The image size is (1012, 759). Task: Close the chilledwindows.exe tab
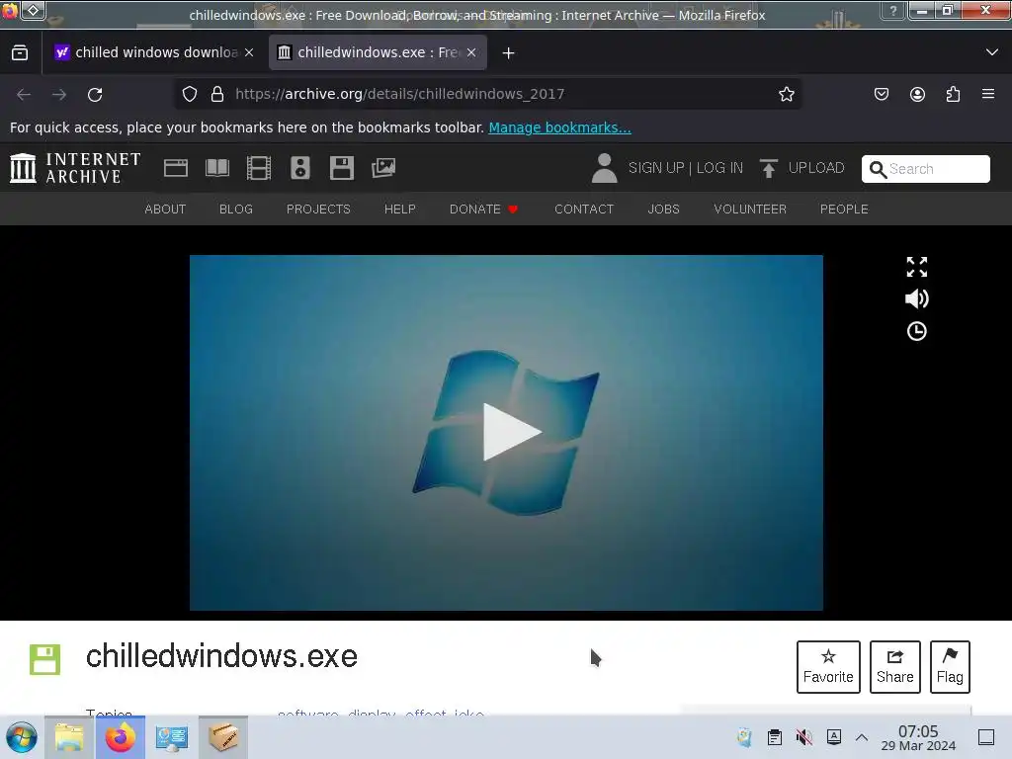point(471,52)
